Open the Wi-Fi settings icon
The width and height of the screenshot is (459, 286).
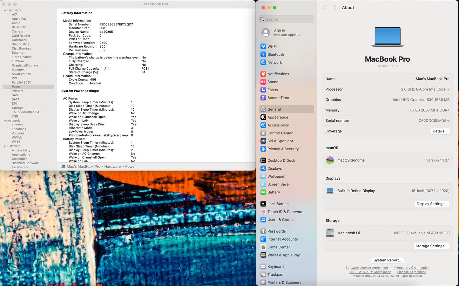pyautogui.click(x=263, y=46)
